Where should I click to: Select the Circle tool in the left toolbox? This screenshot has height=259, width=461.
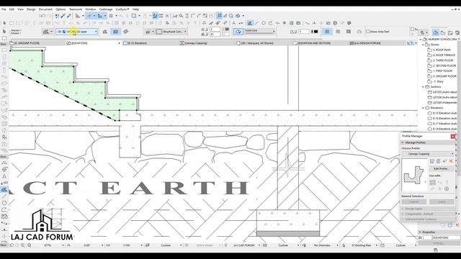pos(4,203)
